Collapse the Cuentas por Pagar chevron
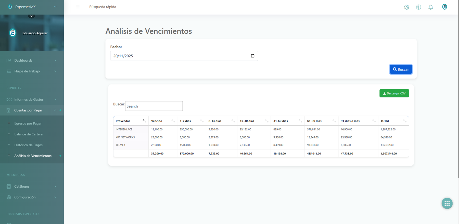The height and width of the screenshot is (224, 459). (x=55, y=110)
